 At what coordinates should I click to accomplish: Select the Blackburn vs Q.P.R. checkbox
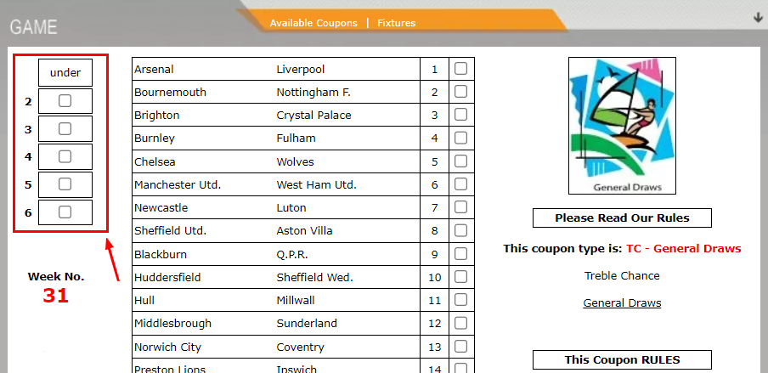[x=460, y=253]
